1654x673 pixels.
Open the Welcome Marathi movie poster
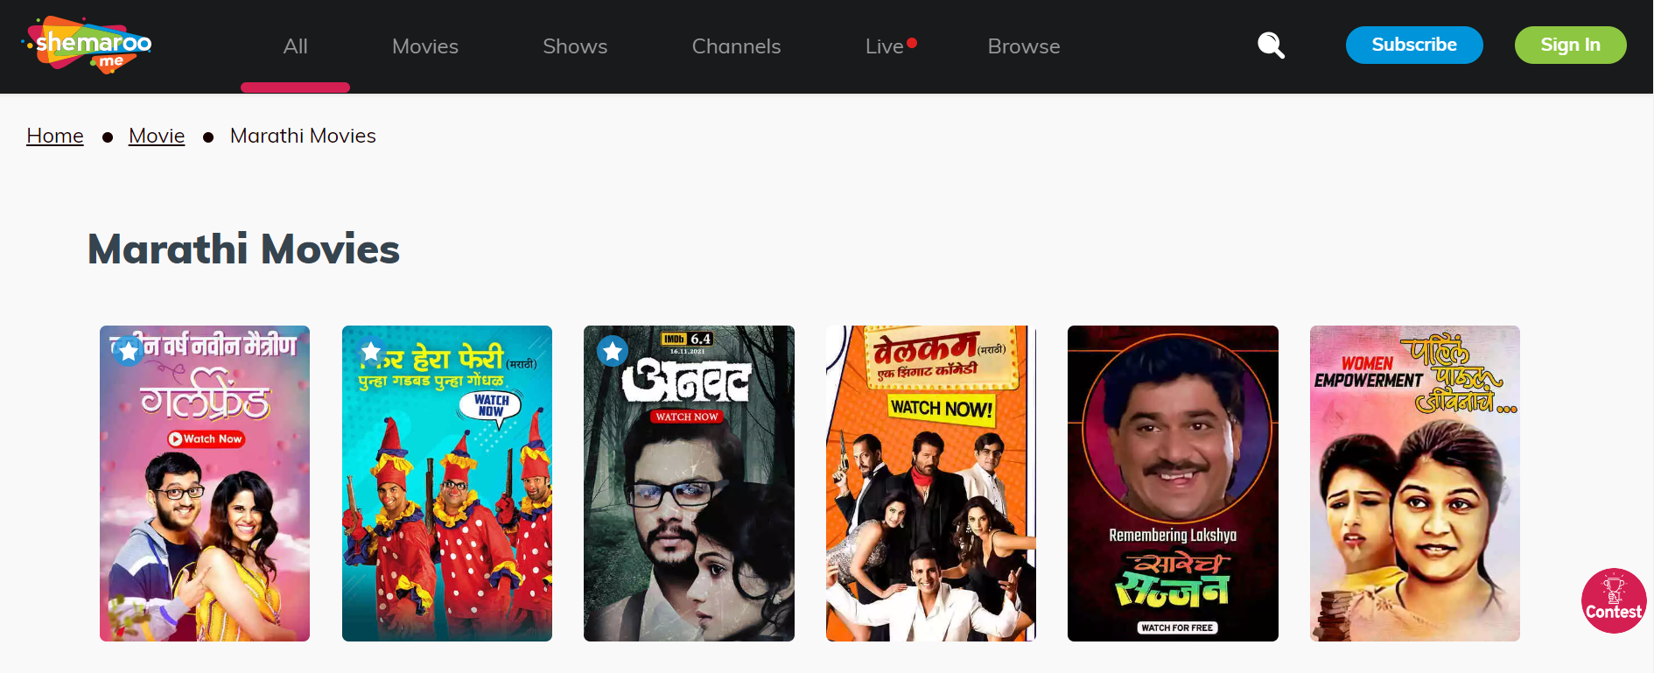coord(931,483)
